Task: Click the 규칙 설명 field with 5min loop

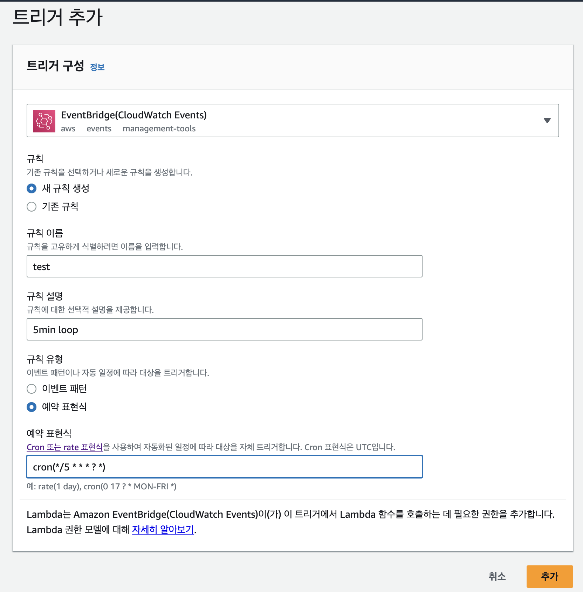Action: coord(225,329)
